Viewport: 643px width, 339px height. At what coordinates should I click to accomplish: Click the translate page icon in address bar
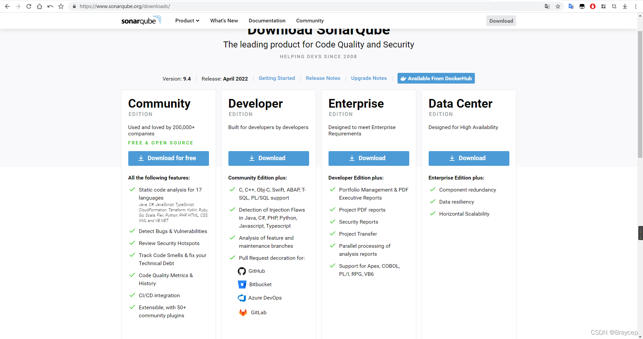tap(547, 6)
